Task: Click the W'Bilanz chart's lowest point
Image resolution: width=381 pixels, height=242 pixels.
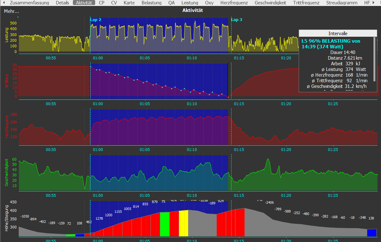Action: (228, 97)
